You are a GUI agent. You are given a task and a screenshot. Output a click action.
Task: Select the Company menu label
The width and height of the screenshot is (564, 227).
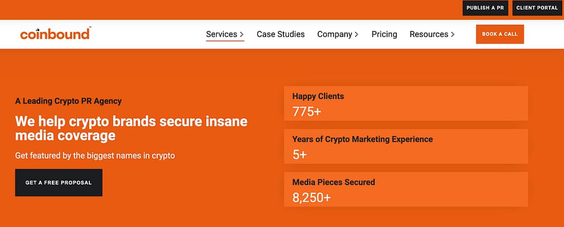pyautogui.click(x=334, y=34)
